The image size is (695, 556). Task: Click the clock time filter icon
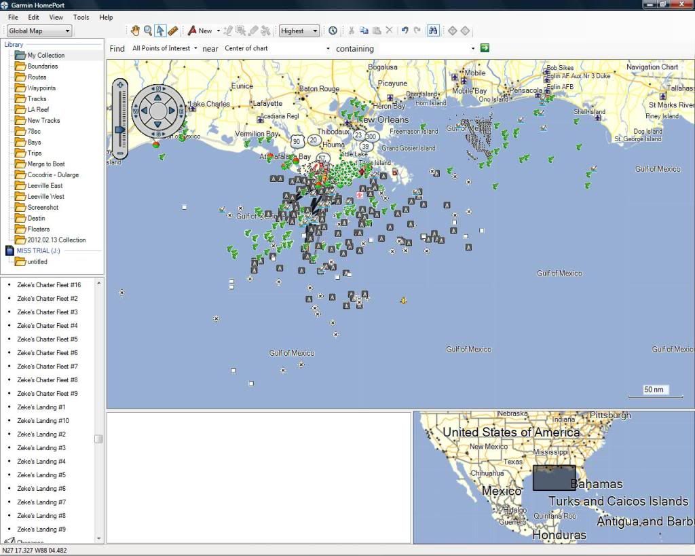333,31
